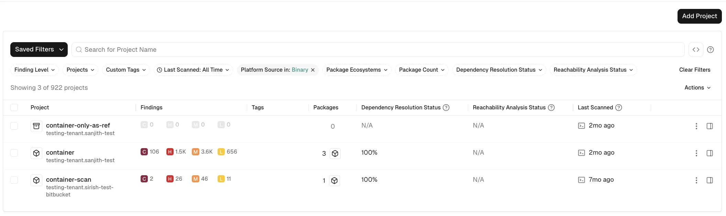The image size is (726, 216).
Task: Click Last Scanned column help icon
Action: 618,108
